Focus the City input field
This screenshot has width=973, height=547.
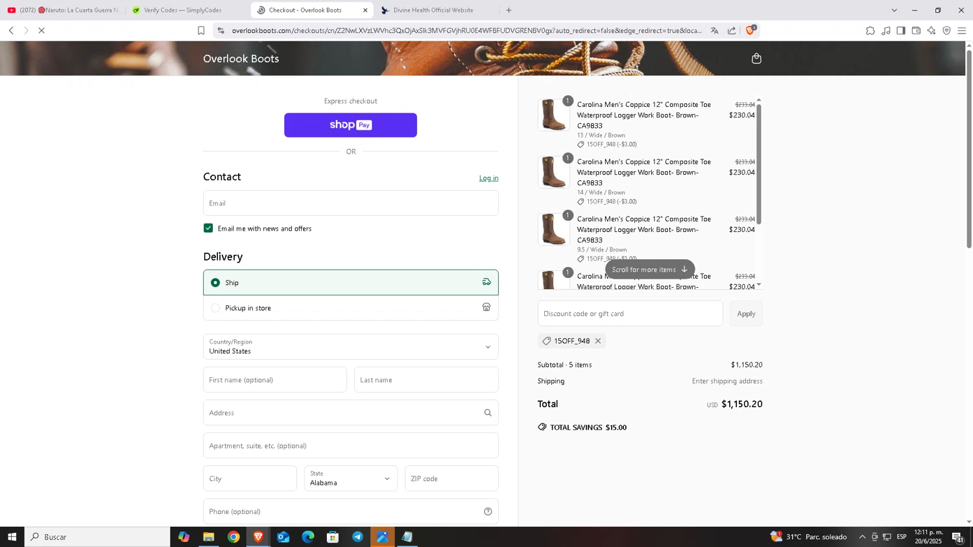[x=250, y=478]
